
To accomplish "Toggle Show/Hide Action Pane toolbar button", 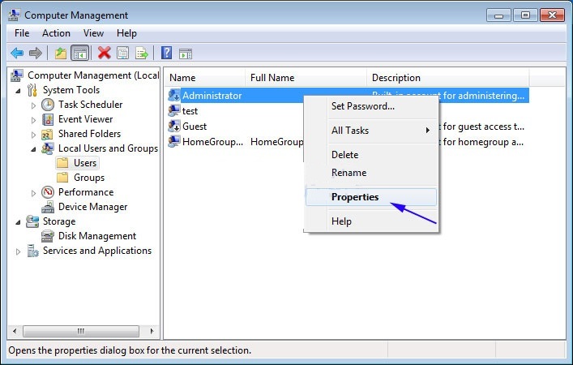I will pos(186,54).
